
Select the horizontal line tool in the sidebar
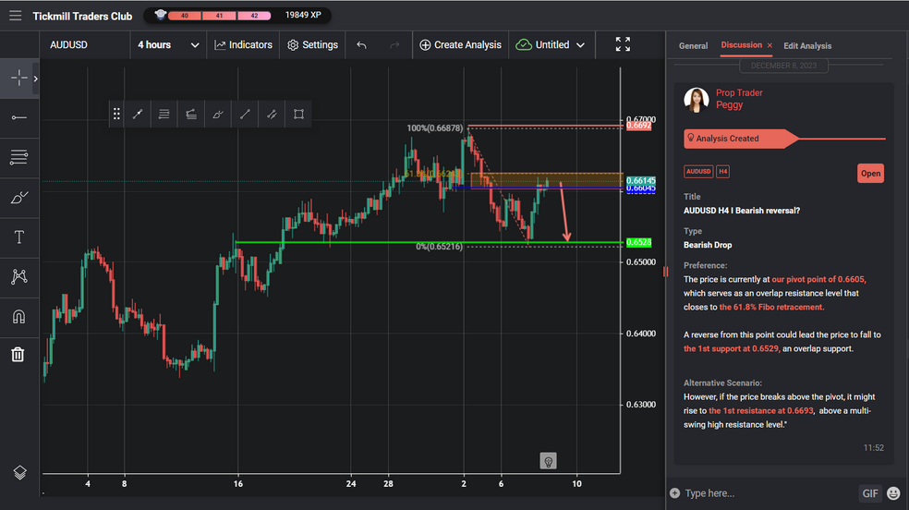18,117
